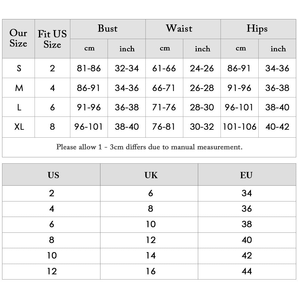Click the 30-32 waist inch cell
The image size is (298, 298).
tap(202, 127)
